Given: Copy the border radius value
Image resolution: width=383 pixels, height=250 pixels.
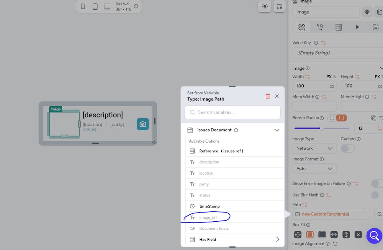Looking at the screenshot, I should click(373, 118).
